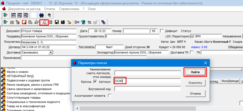Click the eraser marker icon
This screenshot has width=243, height=111.
(x=69, y=22)
